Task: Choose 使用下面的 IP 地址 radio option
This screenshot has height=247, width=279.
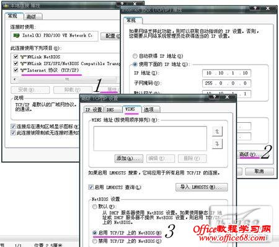Action: [x=135, y=64]
